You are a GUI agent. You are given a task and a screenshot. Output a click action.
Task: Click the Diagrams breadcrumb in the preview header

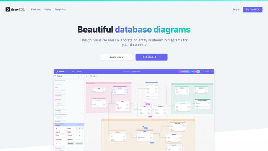126,72
